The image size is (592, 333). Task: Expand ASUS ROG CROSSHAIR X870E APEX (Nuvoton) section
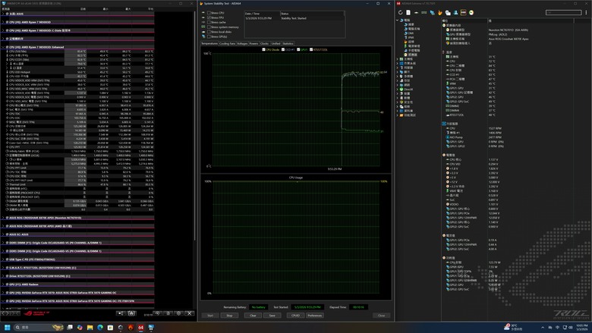[x=3, y=218]
